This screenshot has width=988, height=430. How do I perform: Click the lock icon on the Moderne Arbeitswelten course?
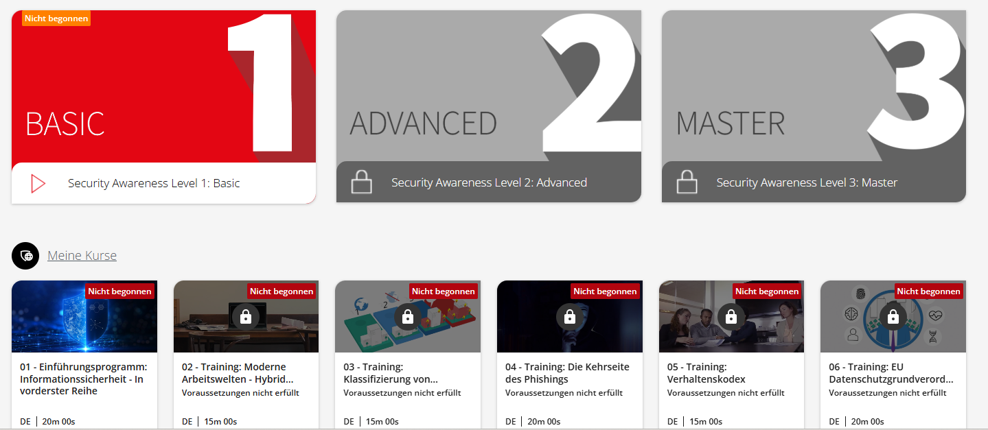(x=246, y=317)
